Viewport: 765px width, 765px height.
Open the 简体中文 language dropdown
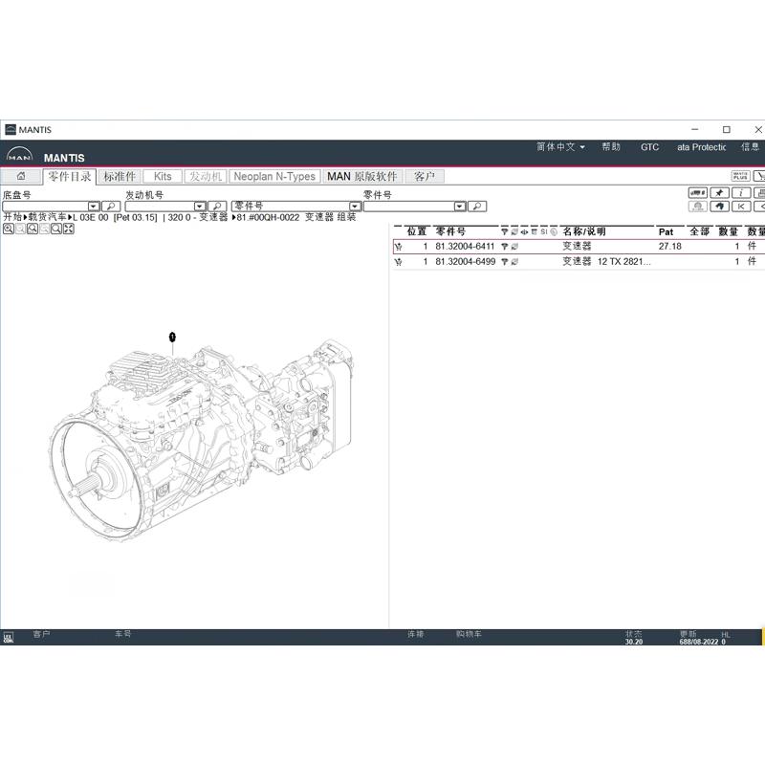[x=560, y=147]
